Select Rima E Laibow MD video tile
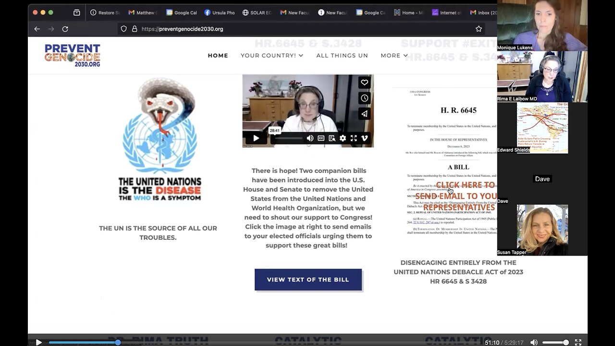This screenshot has width=615, height=346. click(542, 76)
